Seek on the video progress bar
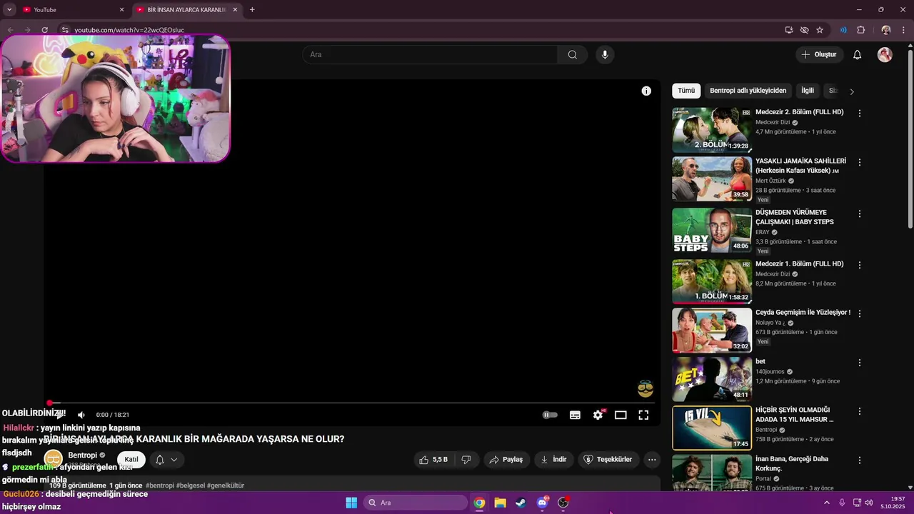Image resolution: width=914 pixels, height=514 pixels. tap(352, 403)
